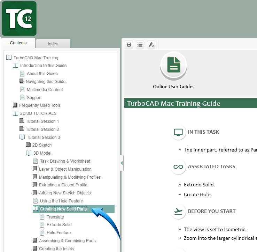Collapse the TurboCAD Mac Training book icon
The width and height of the screenshot is (257, 252).
point(9,58)
